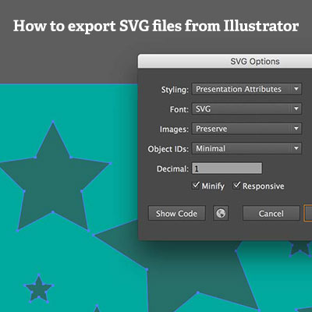
Task: Uncheck the Minify checkbox
Action: [196, 186]
